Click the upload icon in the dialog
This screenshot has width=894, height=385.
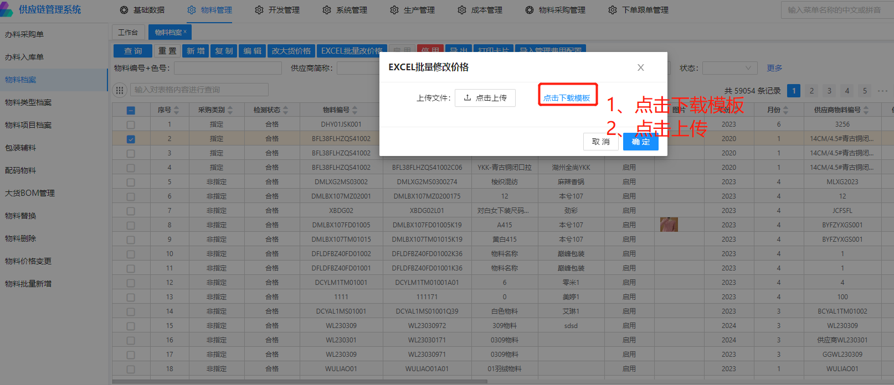[x=467, y=97]
